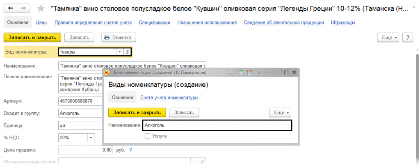This screenshot has height=168, width=420.
Task: Click Записать и закрыть in the dialog
Action: (137, 112)
